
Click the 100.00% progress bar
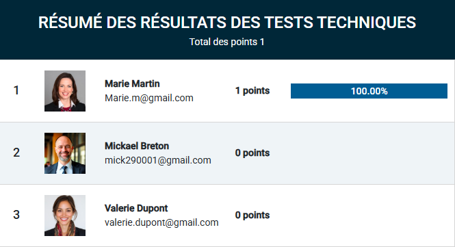369,91
